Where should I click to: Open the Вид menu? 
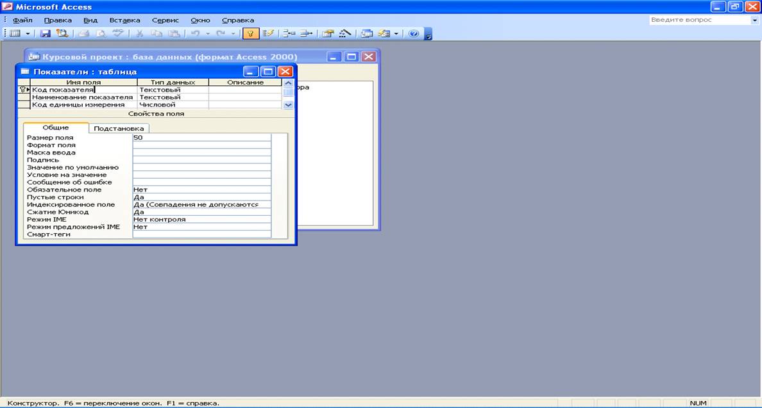tap(90, 20)
